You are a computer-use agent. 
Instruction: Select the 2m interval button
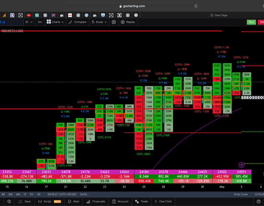tap(40, 22)
